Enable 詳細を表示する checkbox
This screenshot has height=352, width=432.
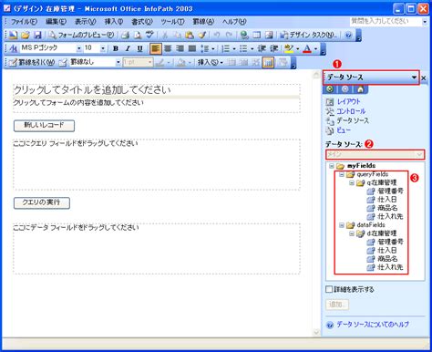click(329, 289)
